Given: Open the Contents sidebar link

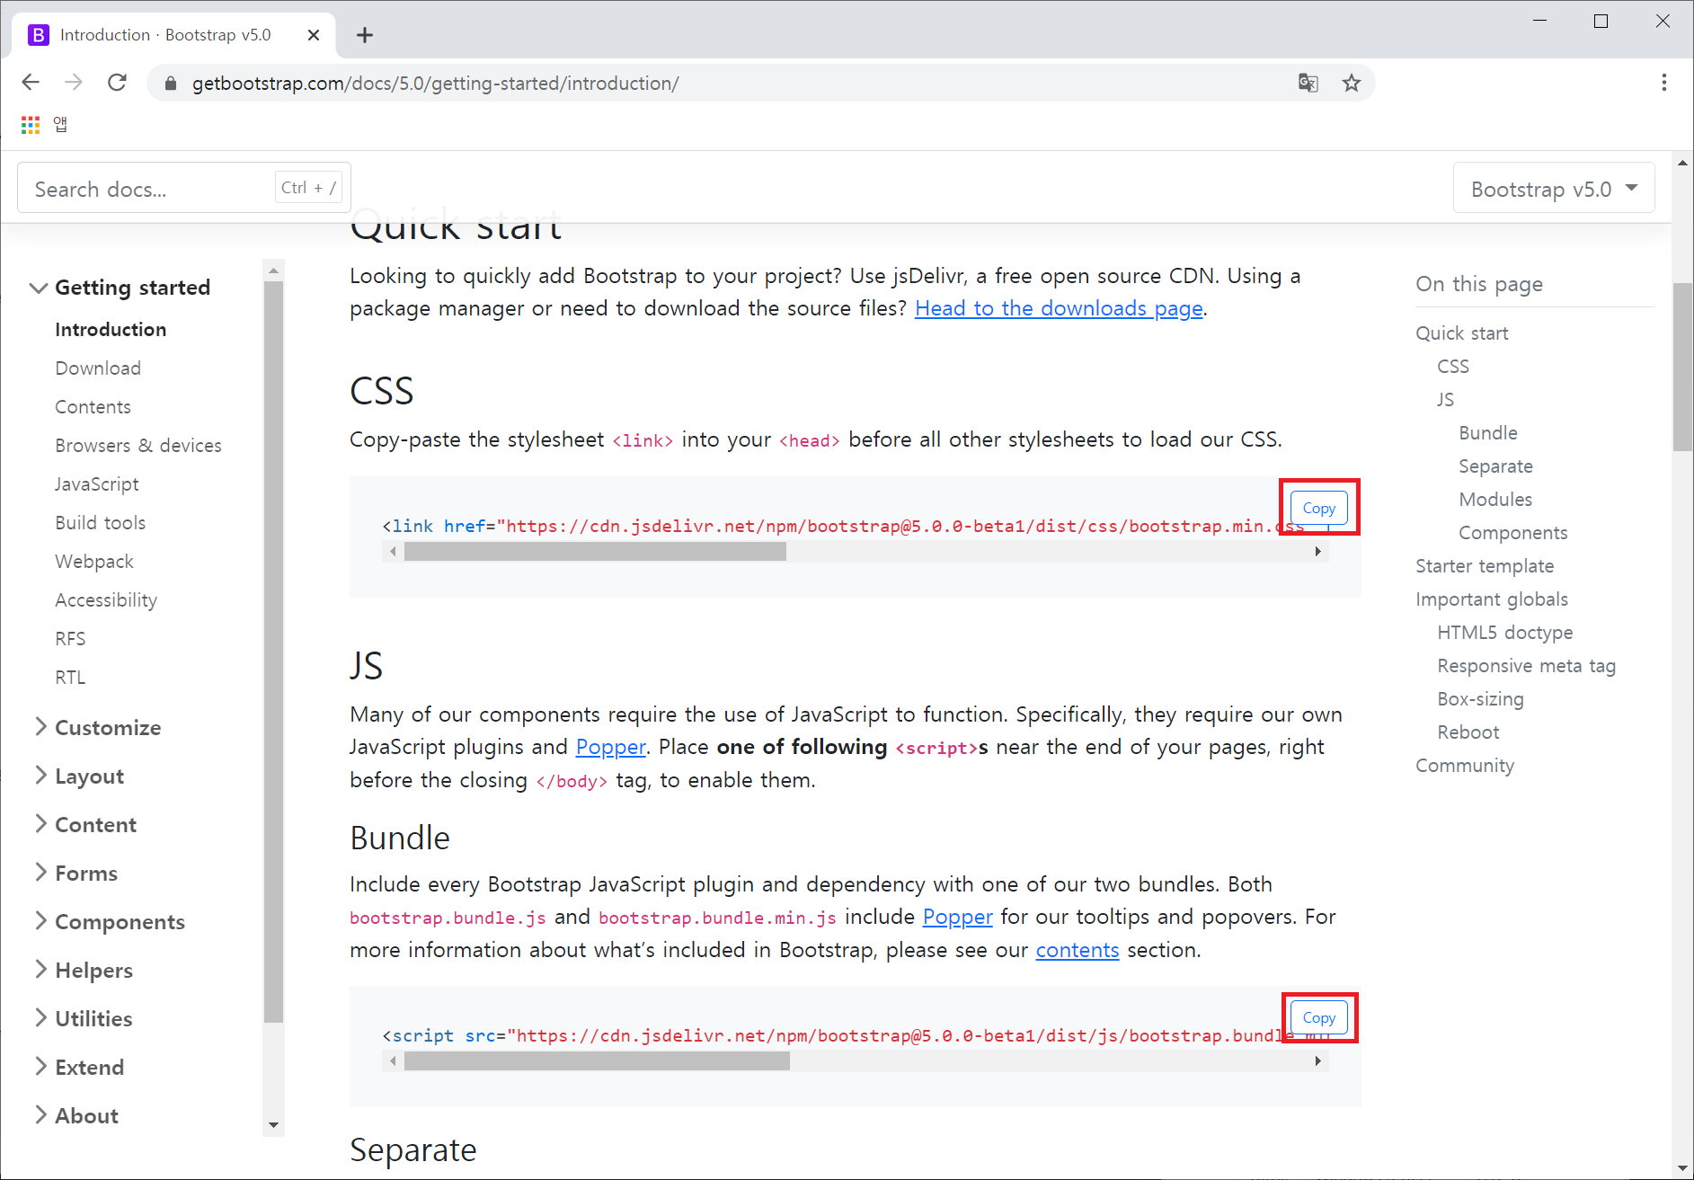Looking at the screenshot, I should [93, 407].
